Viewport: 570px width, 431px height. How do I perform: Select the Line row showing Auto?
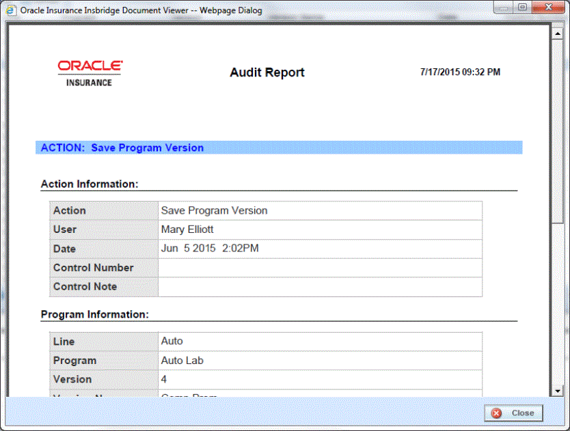(x=205, y=342)
